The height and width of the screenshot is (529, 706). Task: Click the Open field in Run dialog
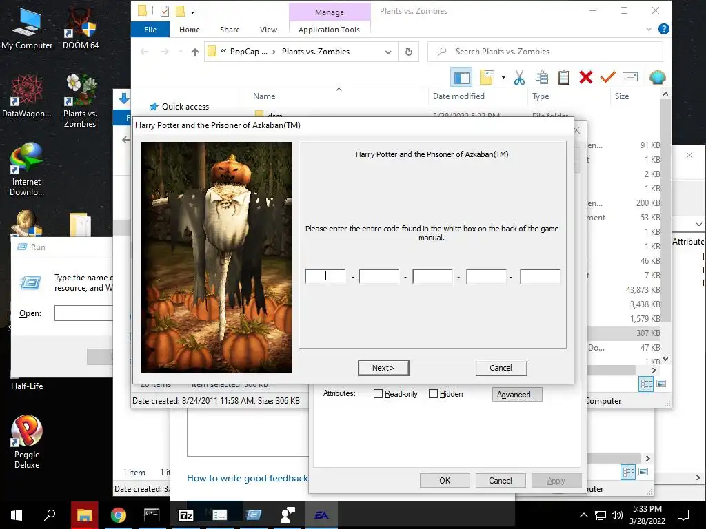tap(83, 313)
